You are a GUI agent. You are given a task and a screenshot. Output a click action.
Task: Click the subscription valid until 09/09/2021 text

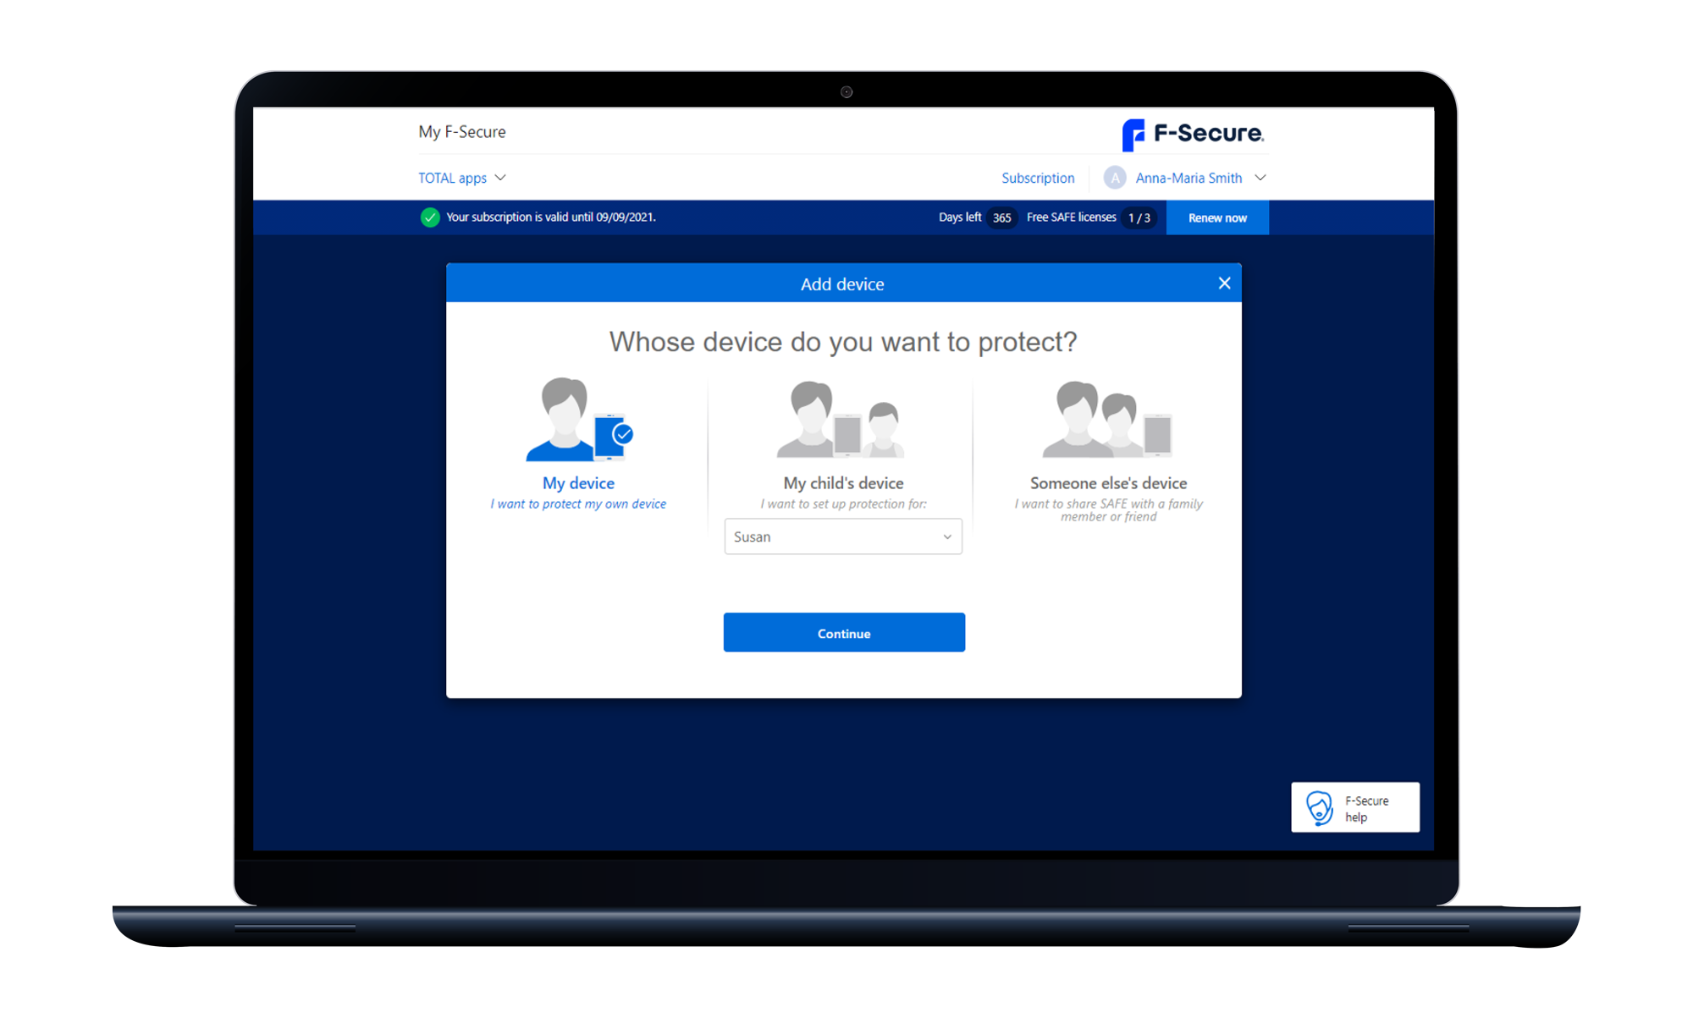(x=551, y=217)
